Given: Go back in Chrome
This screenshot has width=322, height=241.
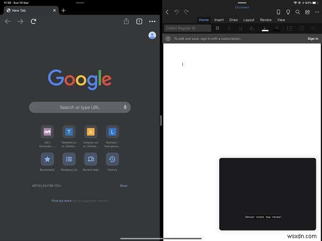Looking at the screenshot, I should point(8,21).
